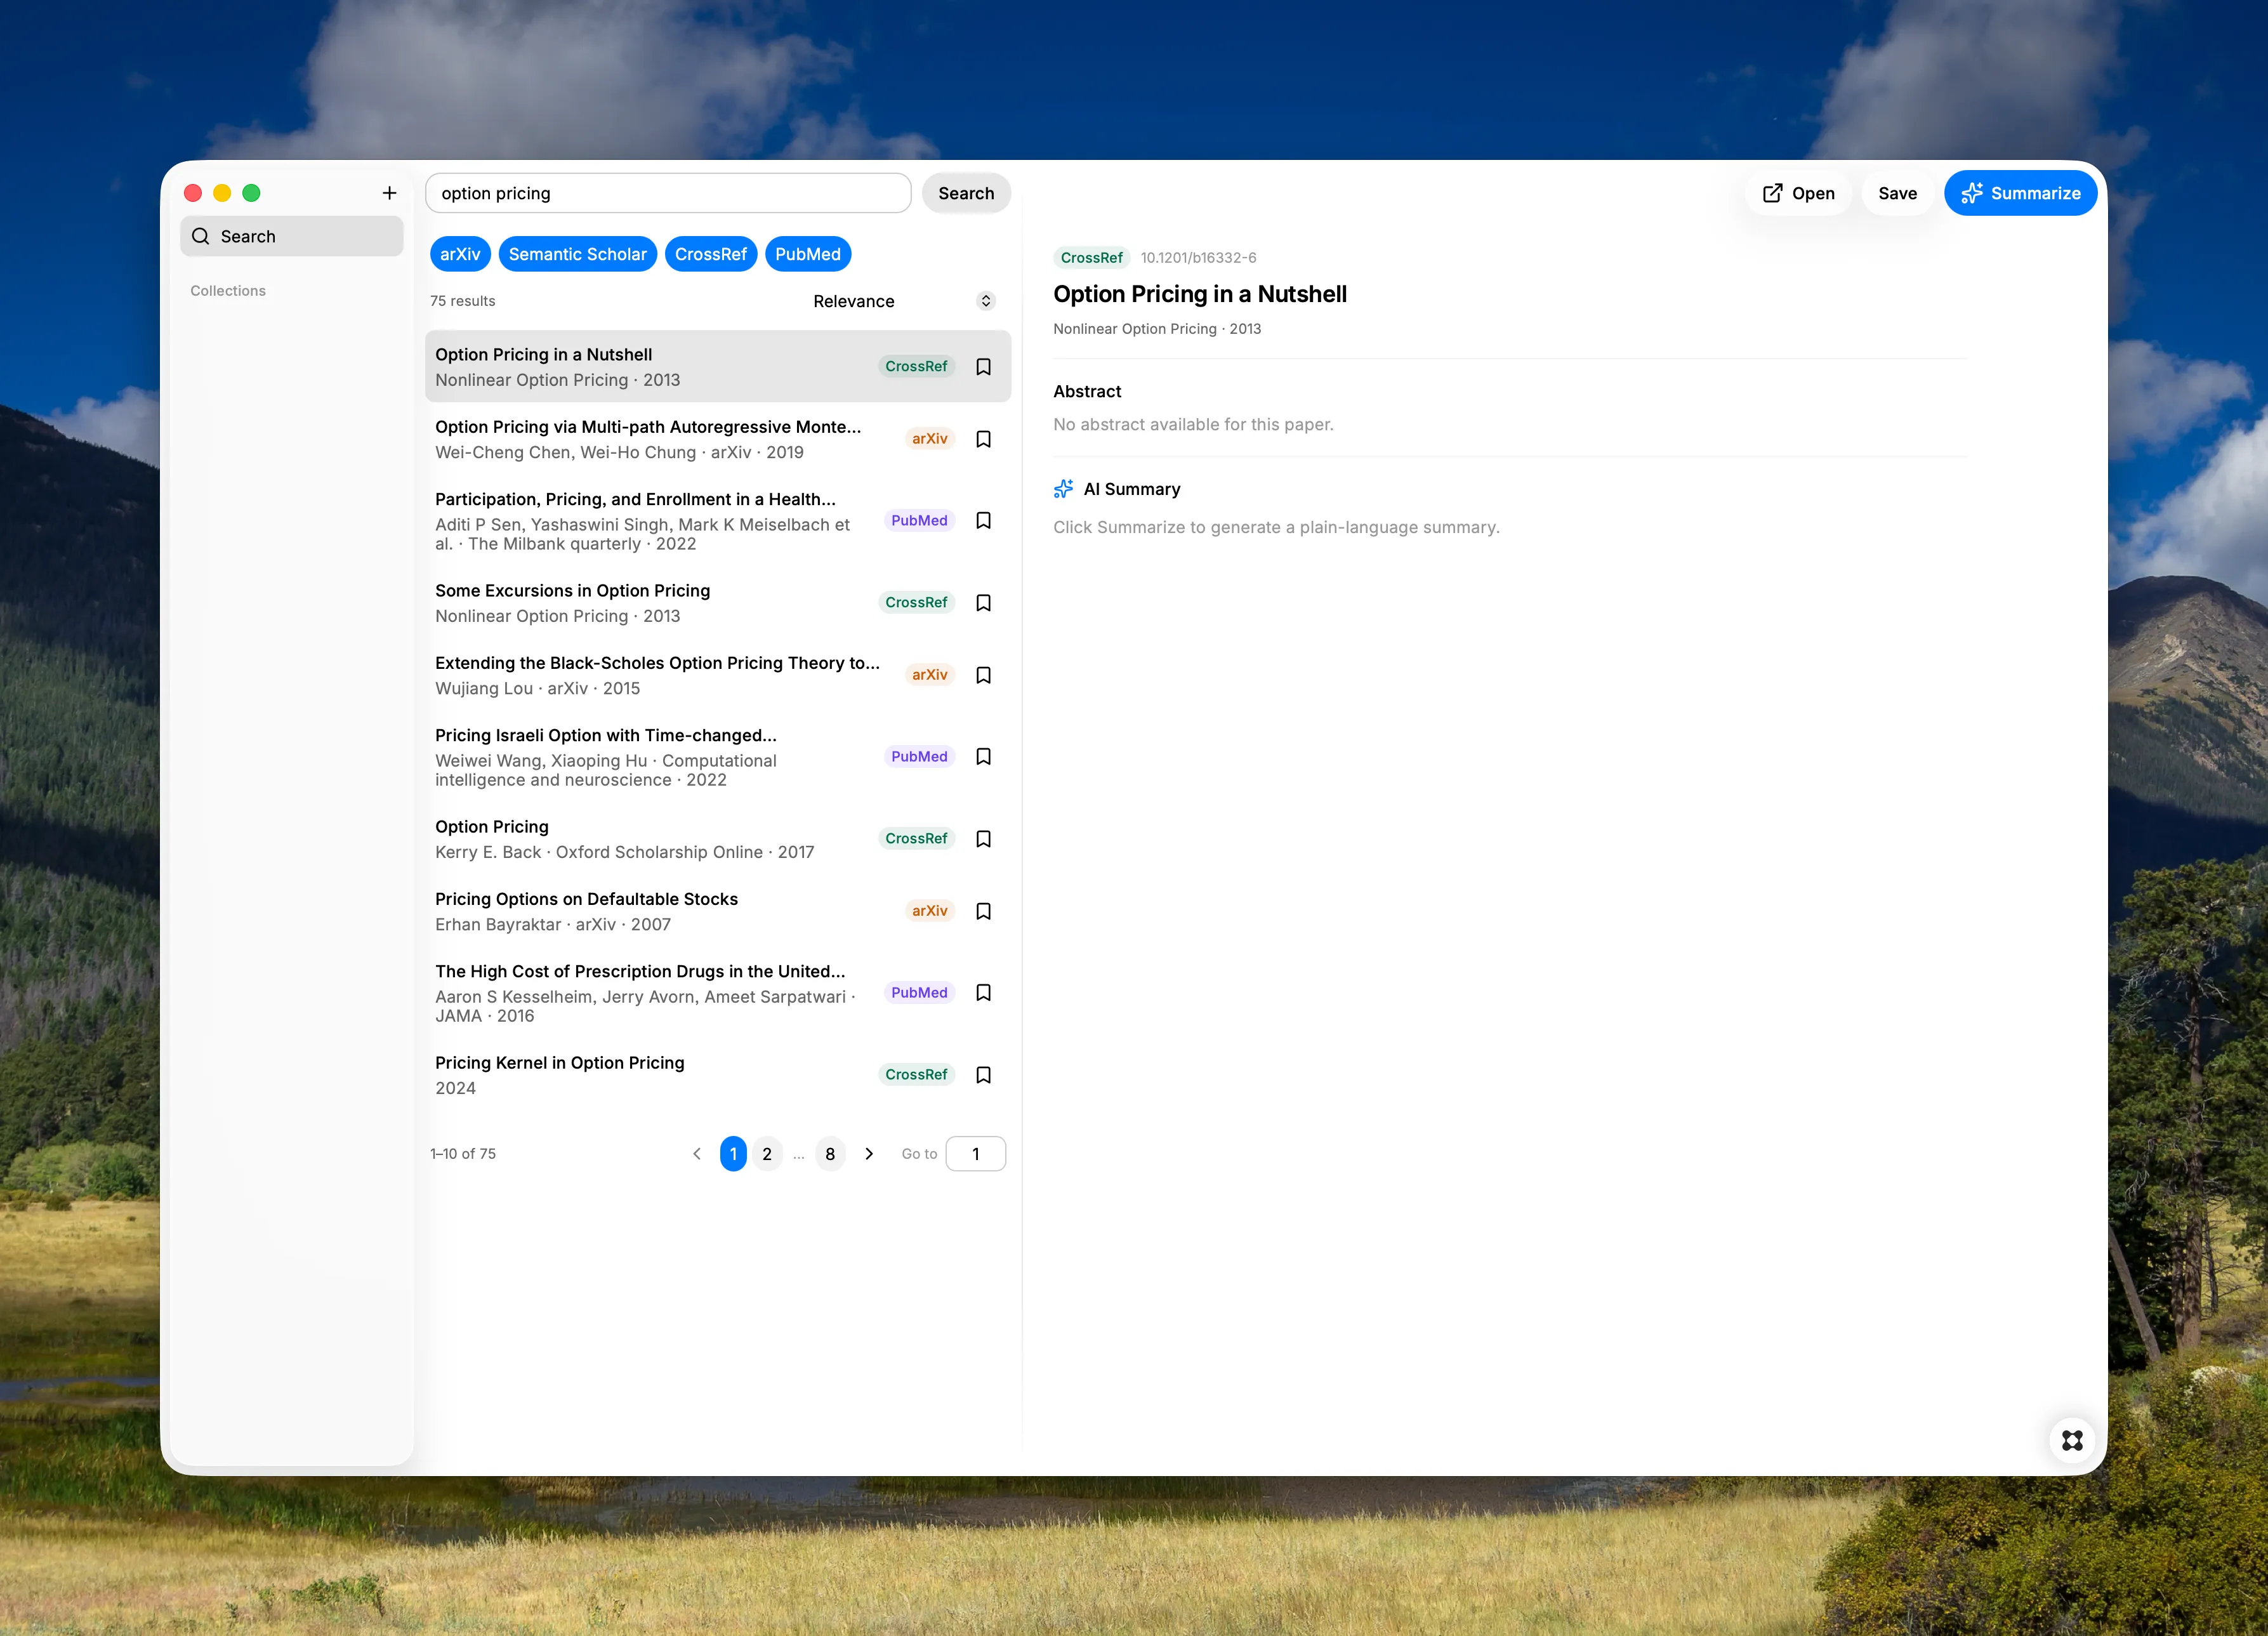Bookmark the Extending the Black-Scholes paper
The image size is (2268, 1636).
point(983,675)
